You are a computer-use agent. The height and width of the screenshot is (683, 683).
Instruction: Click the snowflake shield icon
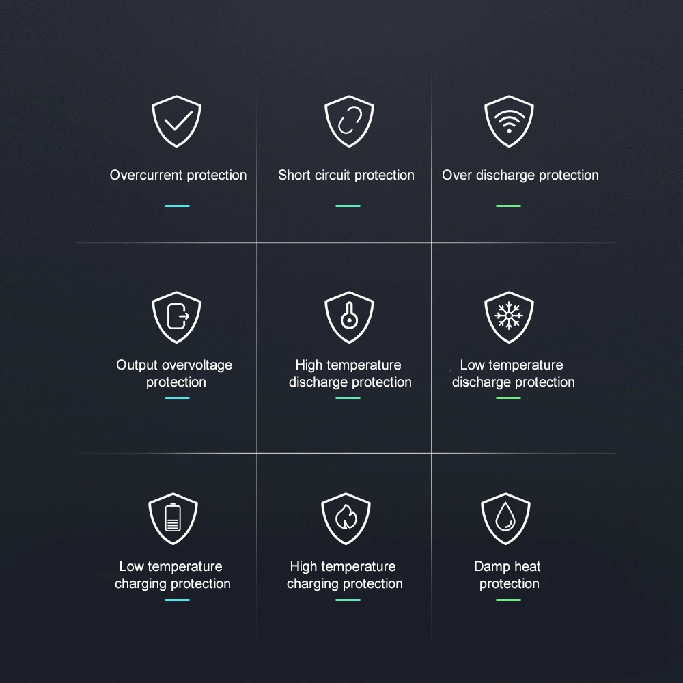click(x=509, y=318)
